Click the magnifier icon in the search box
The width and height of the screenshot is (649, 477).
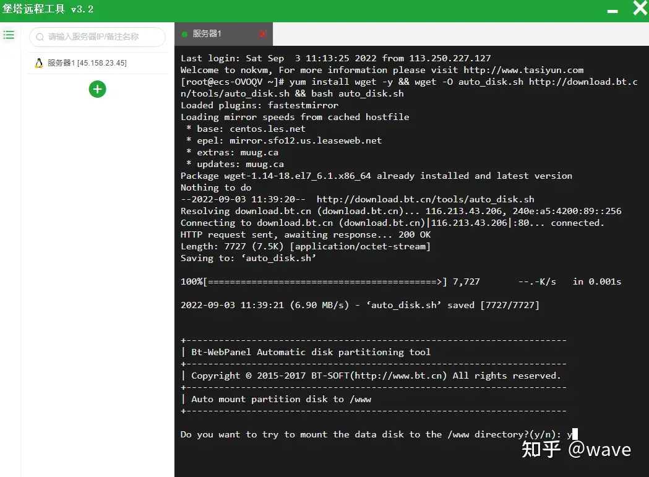coord(39,37)
